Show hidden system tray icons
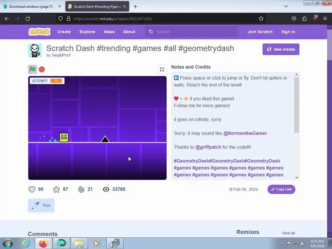332x249 pixels. click(282, 244)
